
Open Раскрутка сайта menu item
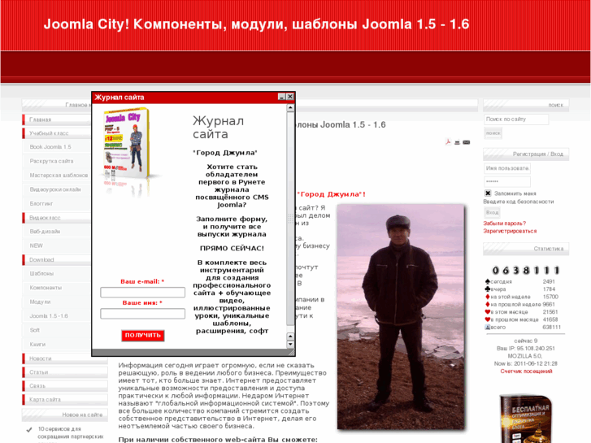click(x=57, y=161)
